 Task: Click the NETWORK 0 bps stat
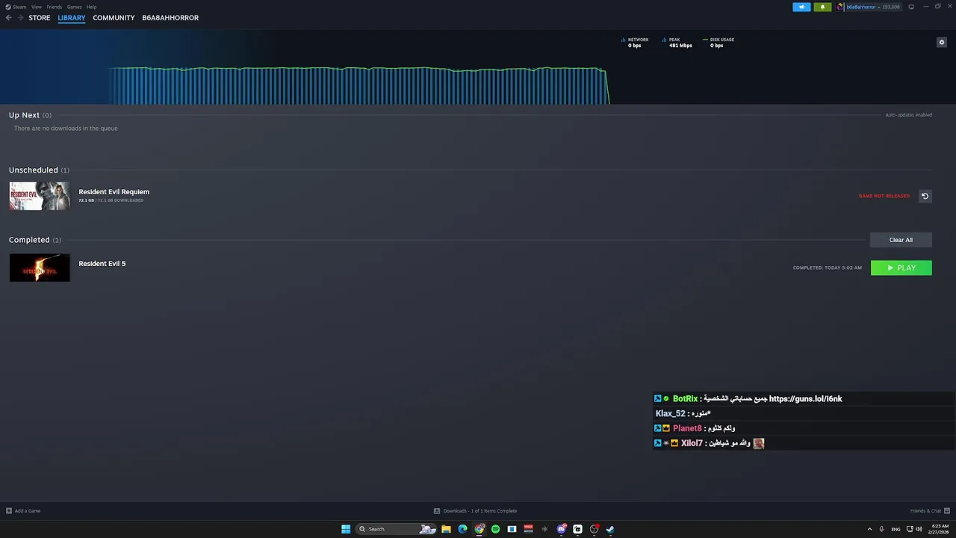635,43
